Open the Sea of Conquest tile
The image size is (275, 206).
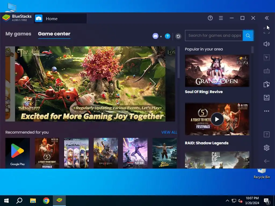pos(165,153)
